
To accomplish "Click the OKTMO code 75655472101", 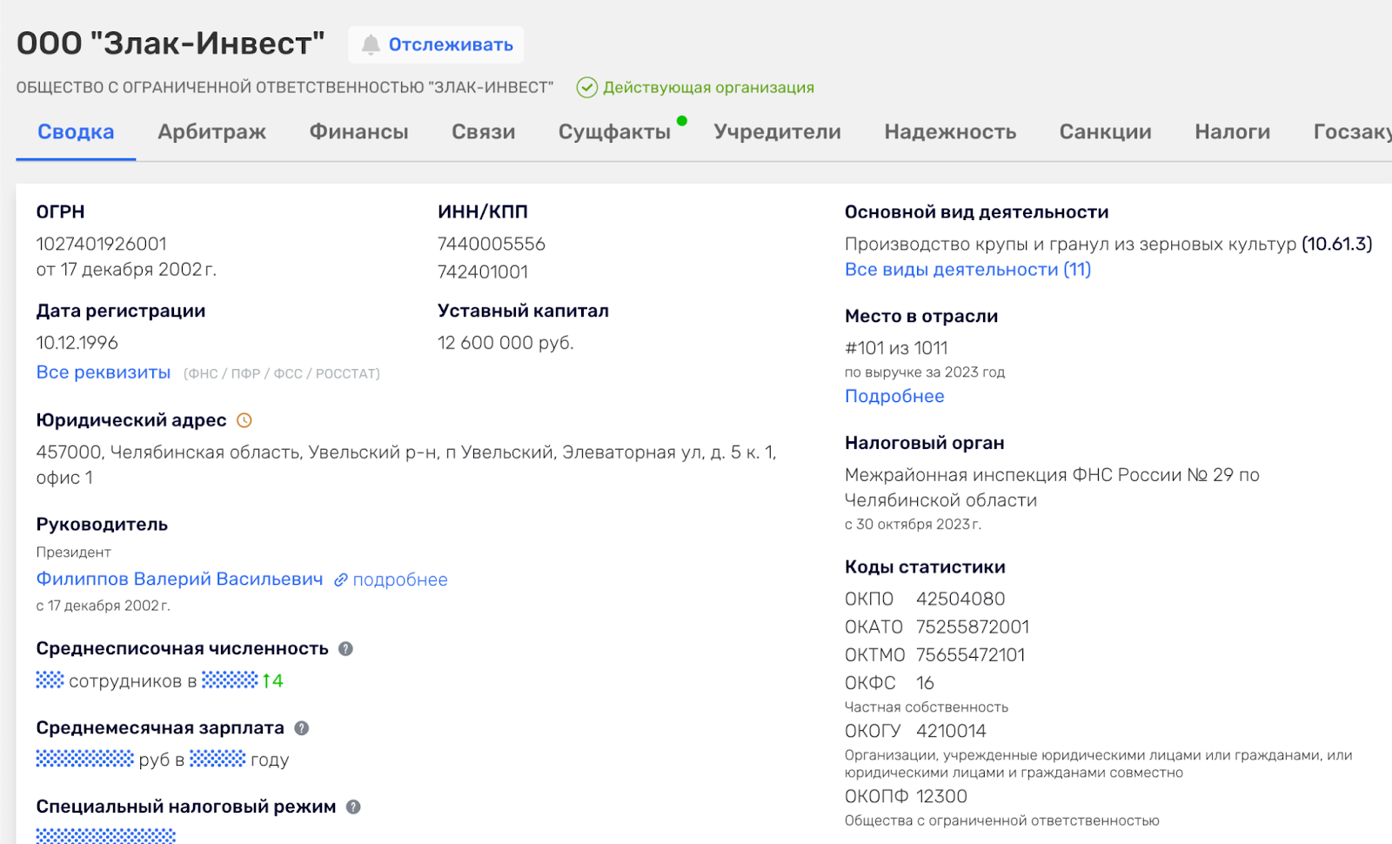I will point(970,655).
